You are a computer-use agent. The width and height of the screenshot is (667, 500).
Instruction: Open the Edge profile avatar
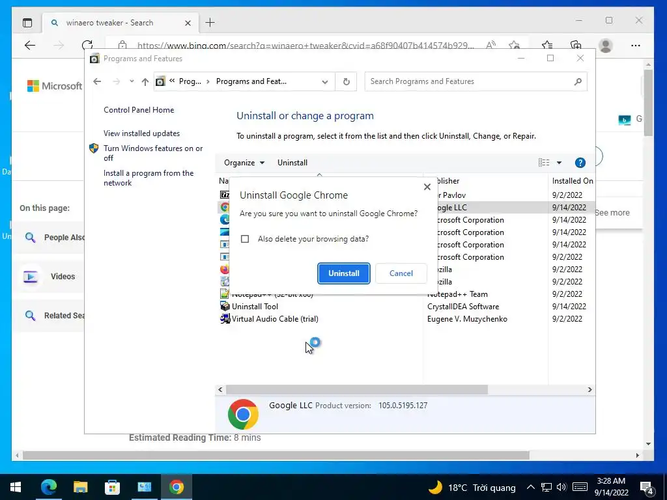(x=605, y=46)
